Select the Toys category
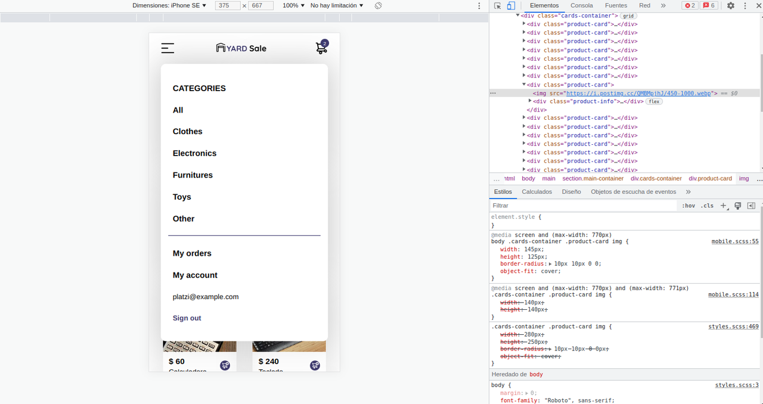The width and height of the screenshot is (763, 404). (182, 197)
